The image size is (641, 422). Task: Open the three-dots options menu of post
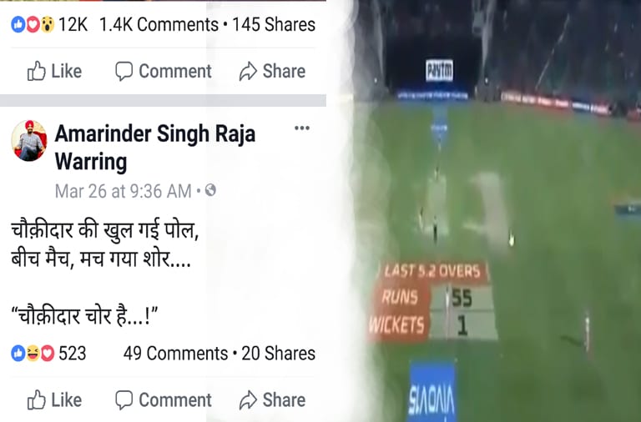click(x=301, y=128)
